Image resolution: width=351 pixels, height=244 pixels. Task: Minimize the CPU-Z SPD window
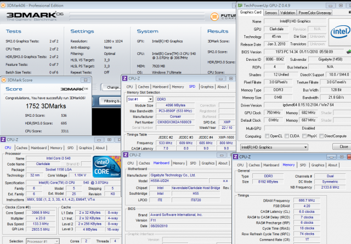point(220,78)
